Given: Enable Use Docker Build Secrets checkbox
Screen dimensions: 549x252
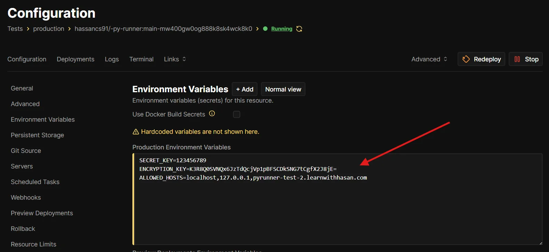Looking at the screenshot, I should click(237, 114).
